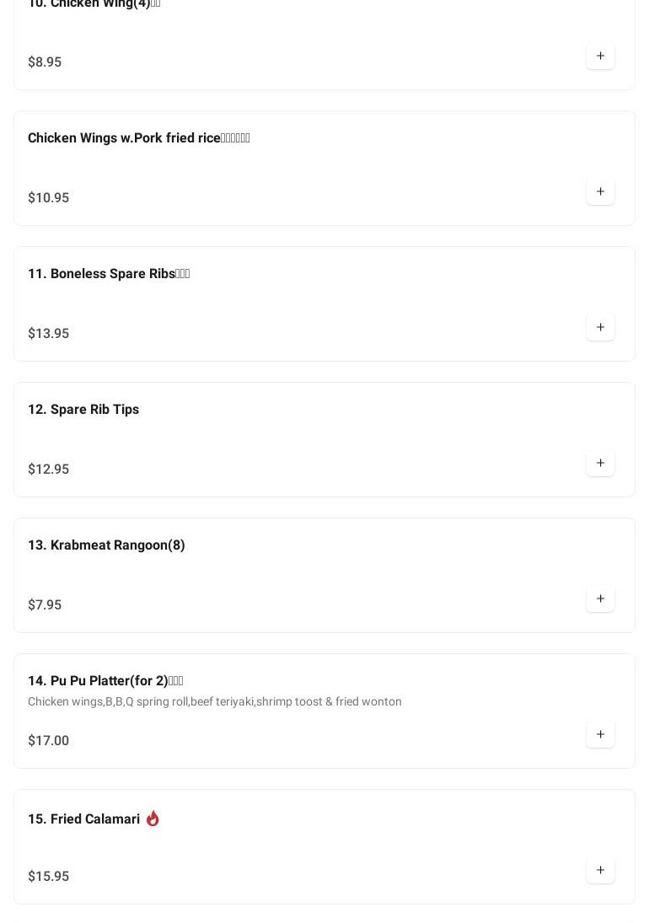The width and height of the screenshot is (649, 923).
Task: Click the $7.95 Krabmeat Rangoon price
Action: 45,605
